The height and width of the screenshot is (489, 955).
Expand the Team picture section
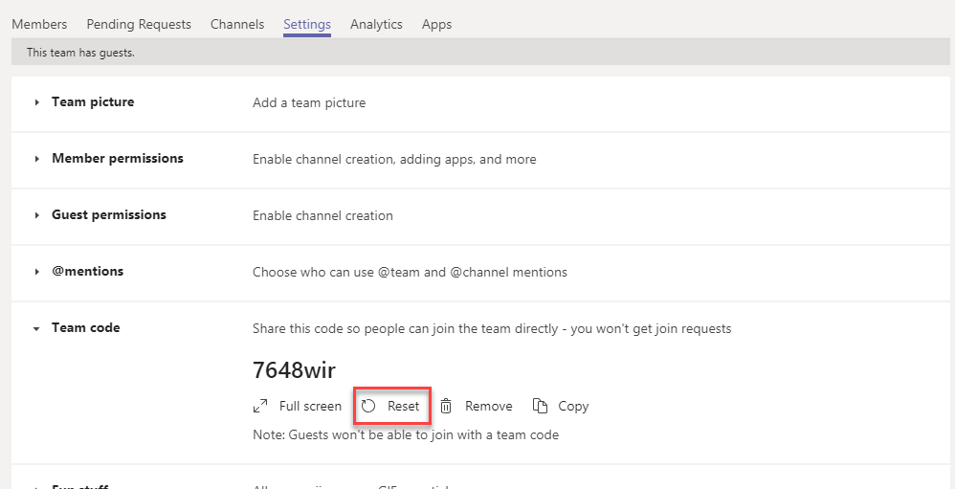36,102
